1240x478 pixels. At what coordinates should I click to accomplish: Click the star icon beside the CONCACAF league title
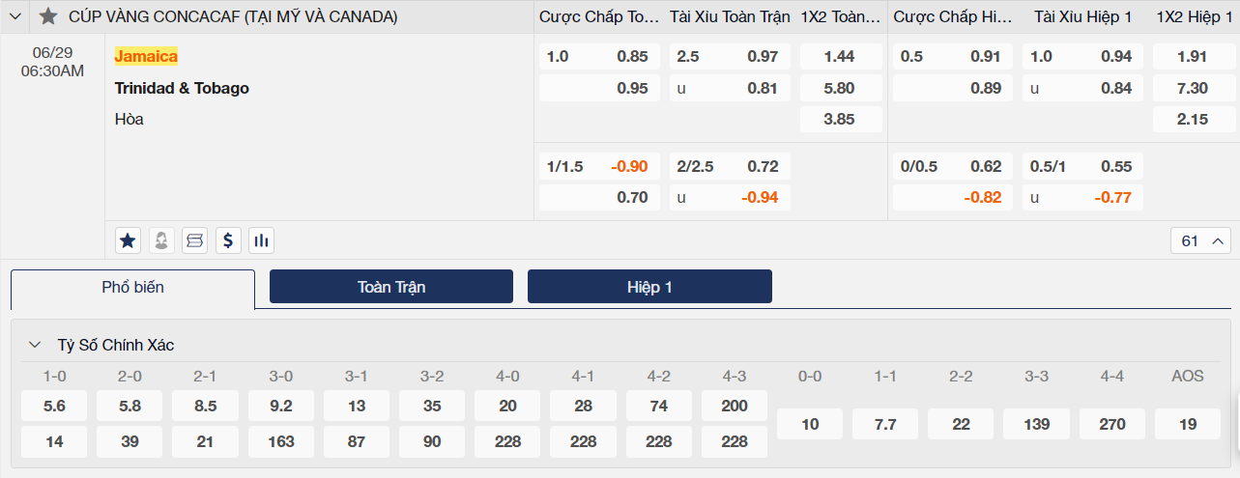pos(48,16)
